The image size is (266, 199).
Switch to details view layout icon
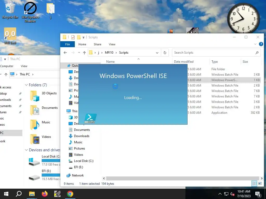254,183
